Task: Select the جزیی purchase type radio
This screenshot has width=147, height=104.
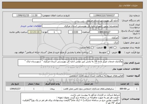Action: tap(119, 52)
